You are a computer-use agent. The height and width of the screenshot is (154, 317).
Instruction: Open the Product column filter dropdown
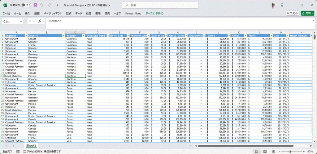pyautogui.click(x=84, y=35)
